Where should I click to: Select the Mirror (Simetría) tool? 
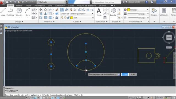pos(45,14)
